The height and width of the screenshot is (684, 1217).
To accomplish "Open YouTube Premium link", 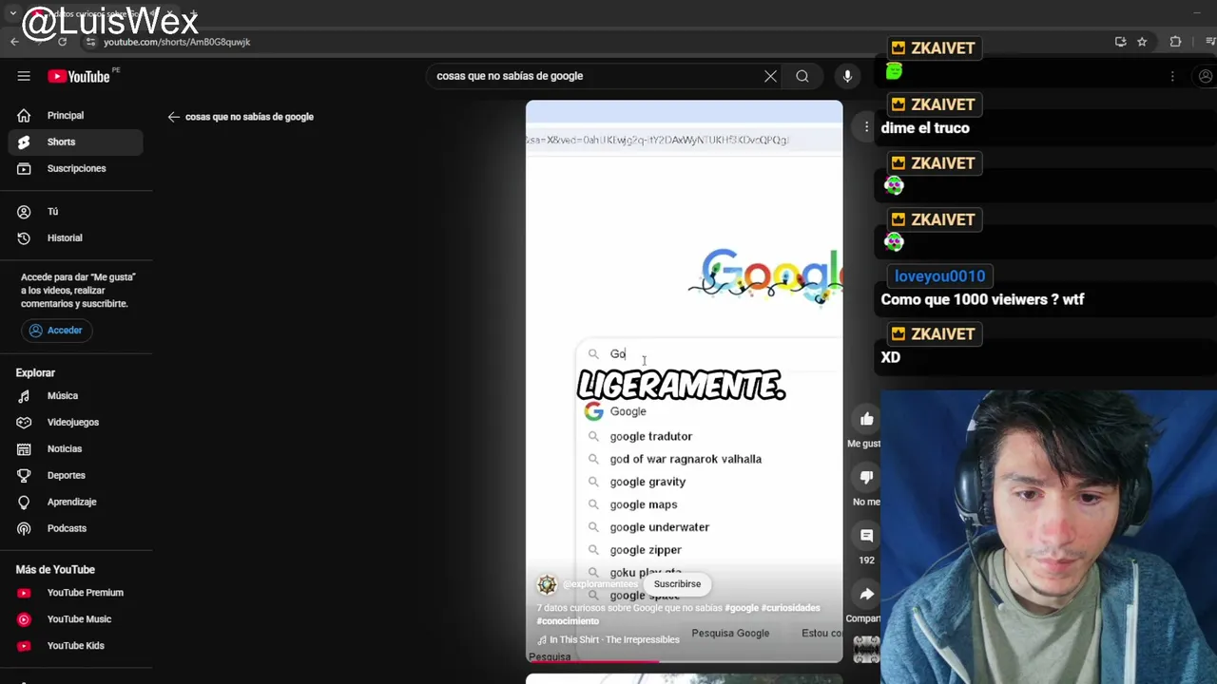I will pyautogui.click(x=75, y=593).
